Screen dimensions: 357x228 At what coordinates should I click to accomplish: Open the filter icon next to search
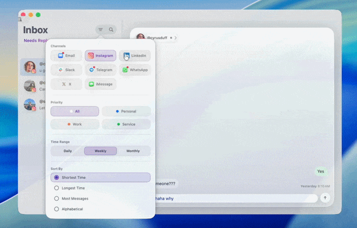coord(101,29)
